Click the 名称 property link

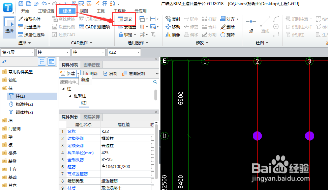(71, 131)
